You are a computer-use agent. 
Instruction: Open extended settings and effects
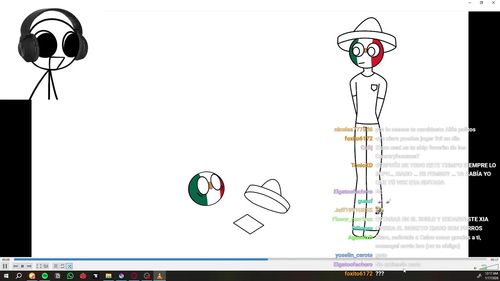coord(46,266)
